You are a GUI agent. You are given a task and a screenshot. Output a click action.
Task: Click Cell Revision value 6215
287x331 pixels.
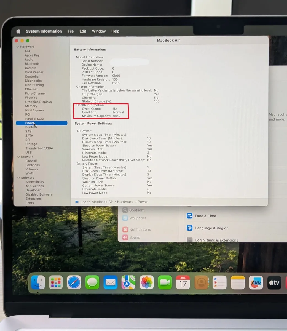click(116, 83)
